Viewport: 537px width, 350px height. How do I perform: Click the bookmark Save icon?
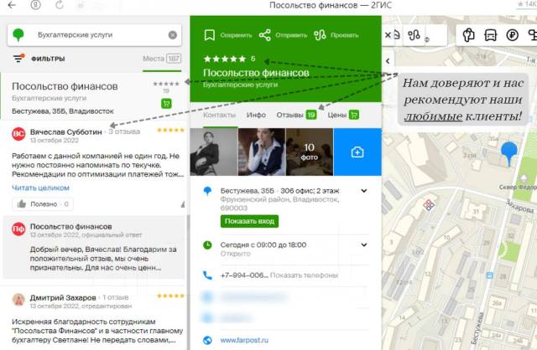point(209,35)
